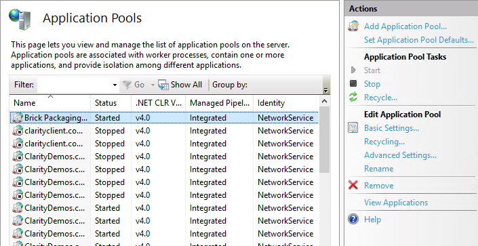The height and width of the screenshot is (246, 478).
Task: Expand the toolbar overflow arrow at filter bar end
Action: [x=325, y=90]
